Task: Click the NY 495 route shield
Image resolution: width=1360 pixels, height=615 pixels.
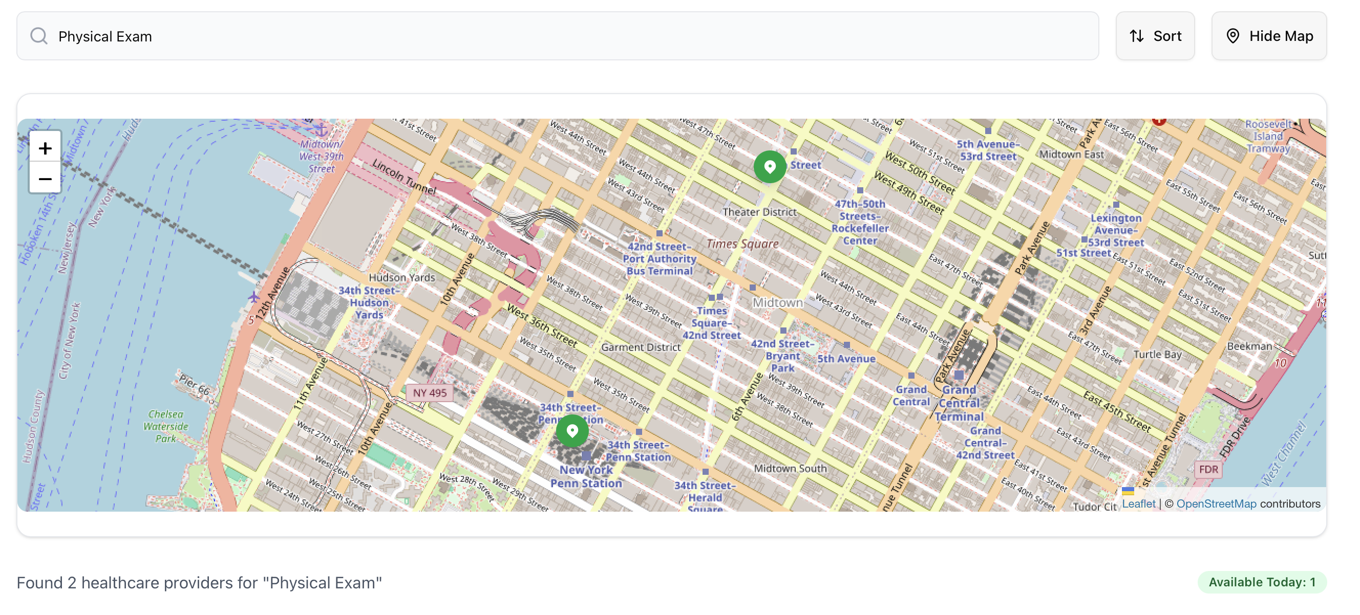Action: click(429, 393)
